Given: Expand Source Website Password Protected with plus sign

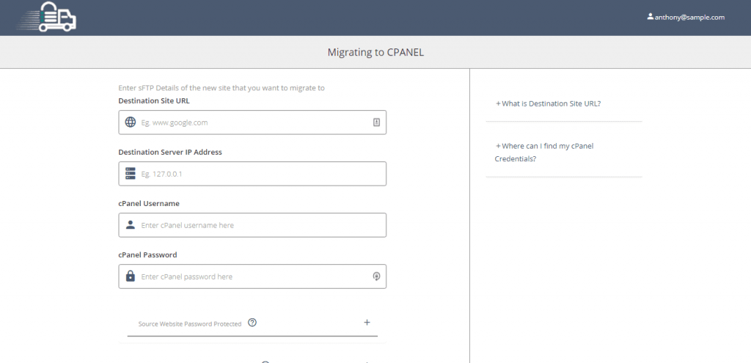Looking at the screenshot, I should pos(367,323).
